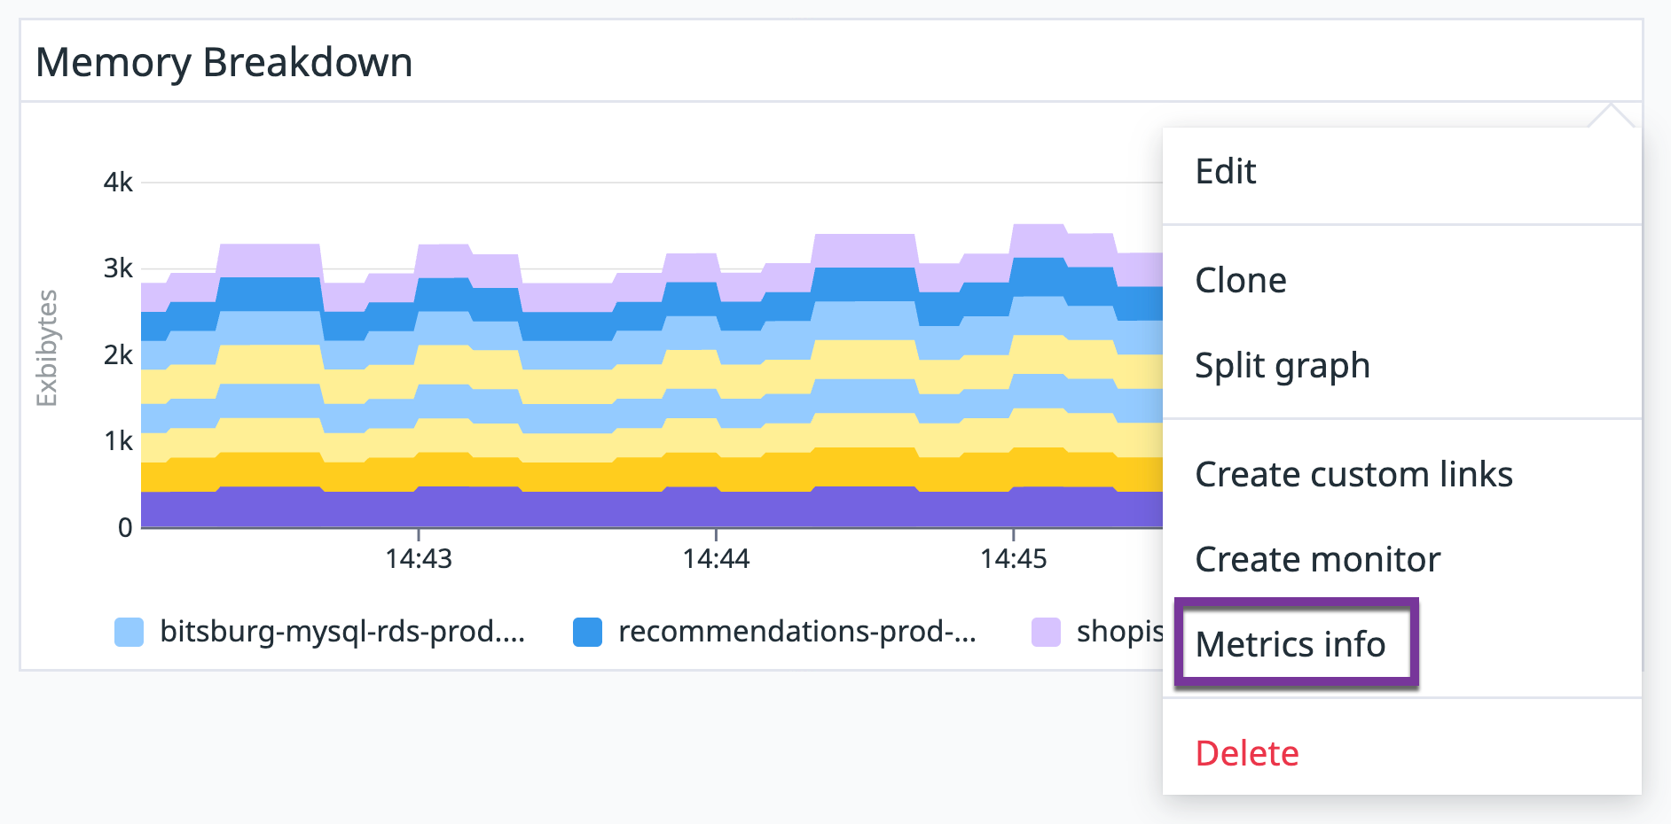
Task: Click the Exbibytes y-axis label
Action: tap(47, 348)
